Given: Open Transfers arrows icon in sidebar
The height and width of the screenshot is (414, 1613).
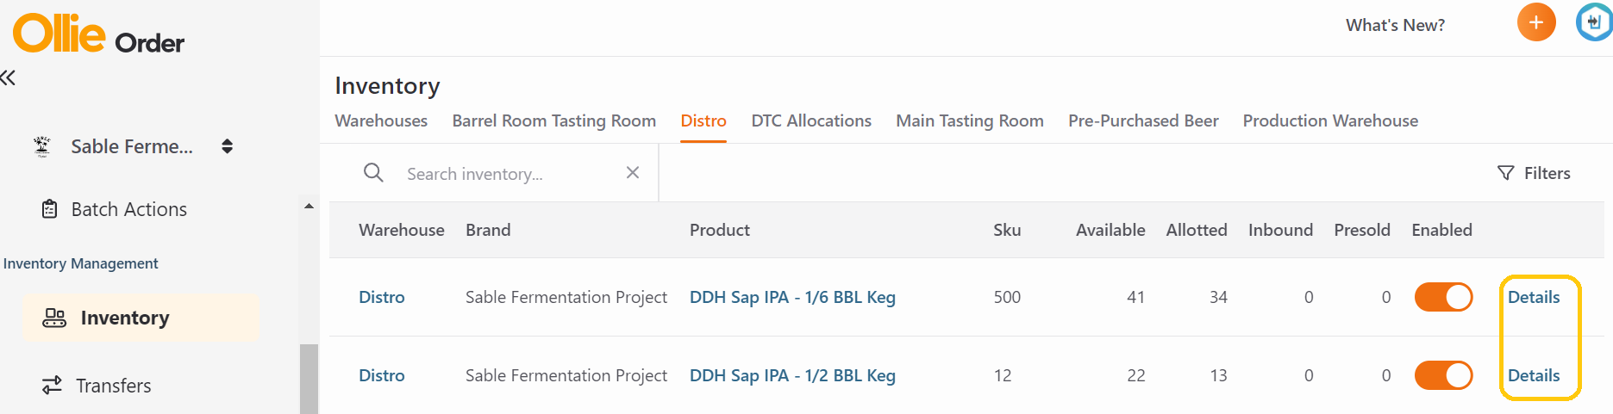Looking at the screenshot, I should pyautogui.click(x=53, y=385).
